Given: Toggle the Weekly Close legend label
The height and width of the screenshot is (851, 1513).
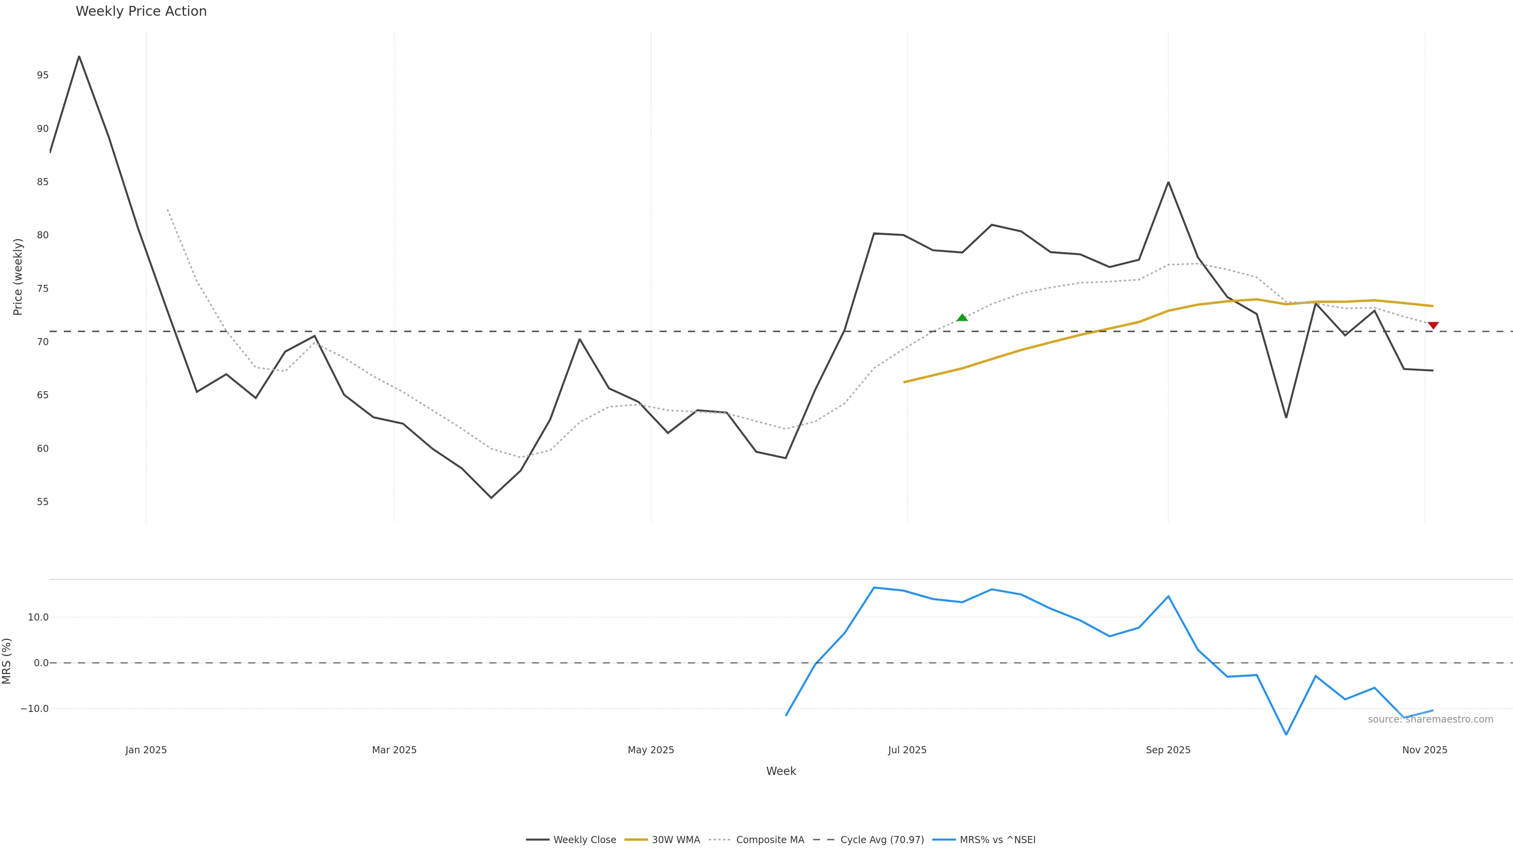Looking at the screenshot, I should pos(584,840).
